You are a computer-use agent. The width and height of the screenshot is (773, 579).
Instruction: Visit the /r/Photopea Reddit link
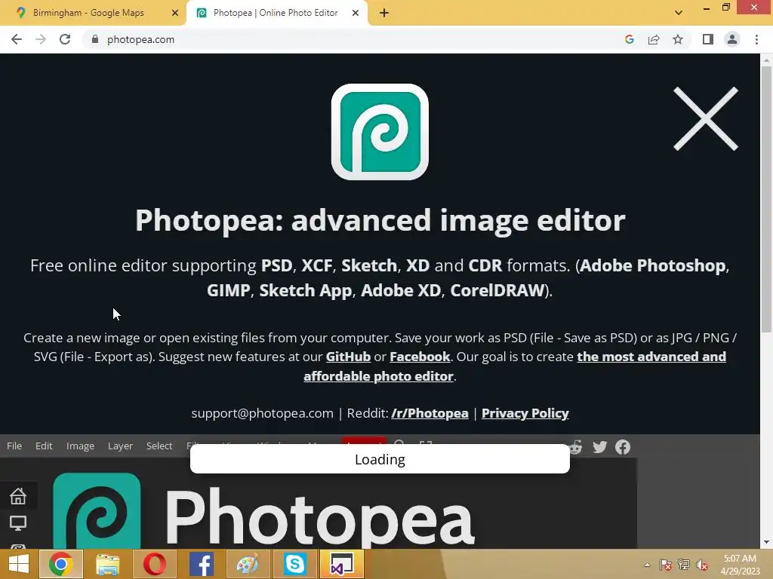[430, 413]
